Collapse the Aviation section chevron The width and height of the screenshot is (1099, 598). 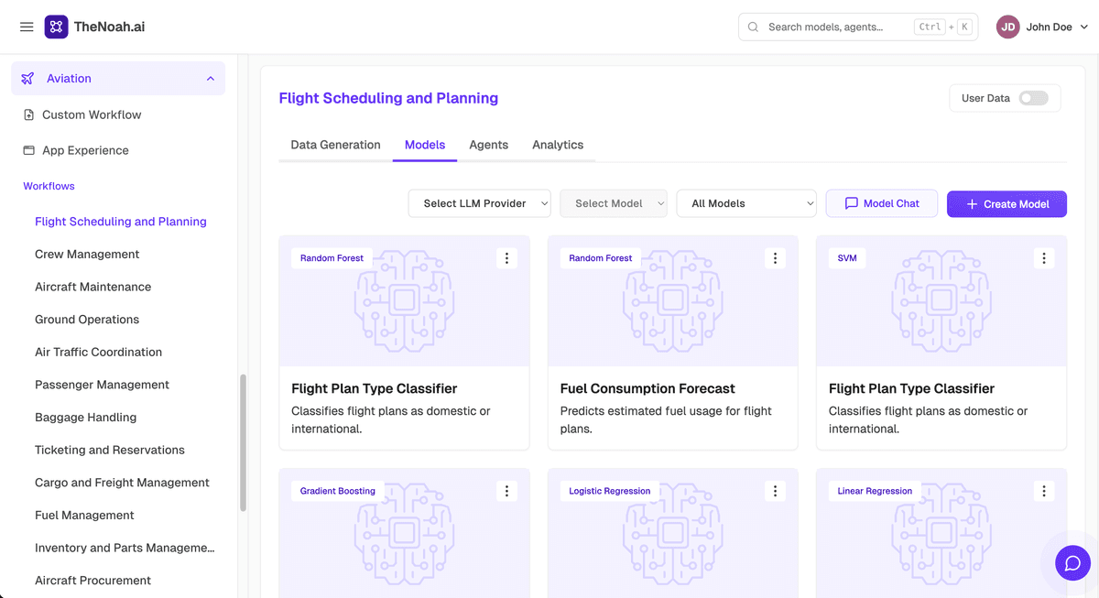pyautogui.click(x=211, y=79)
